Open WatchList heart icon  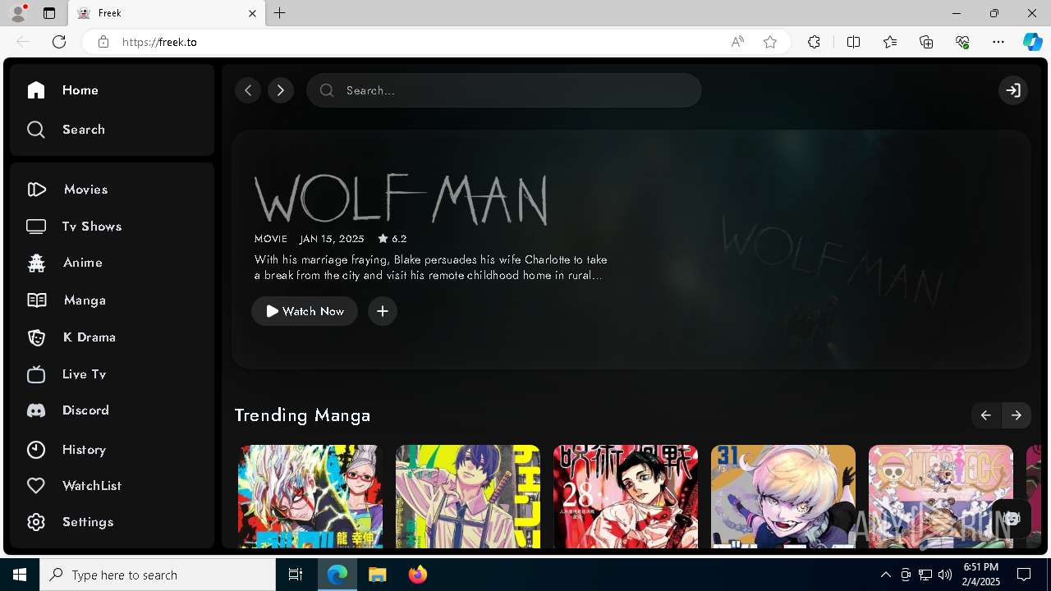(x=36, y=486)
